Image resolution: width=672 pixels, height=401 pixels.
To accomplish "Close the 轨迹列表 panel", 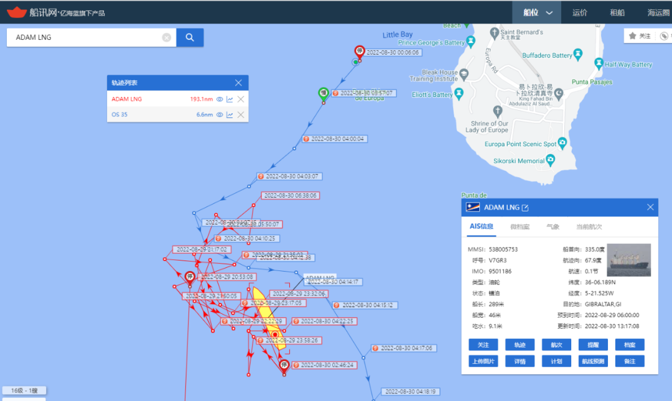I will pyautogui.click(x=238, y=83).
